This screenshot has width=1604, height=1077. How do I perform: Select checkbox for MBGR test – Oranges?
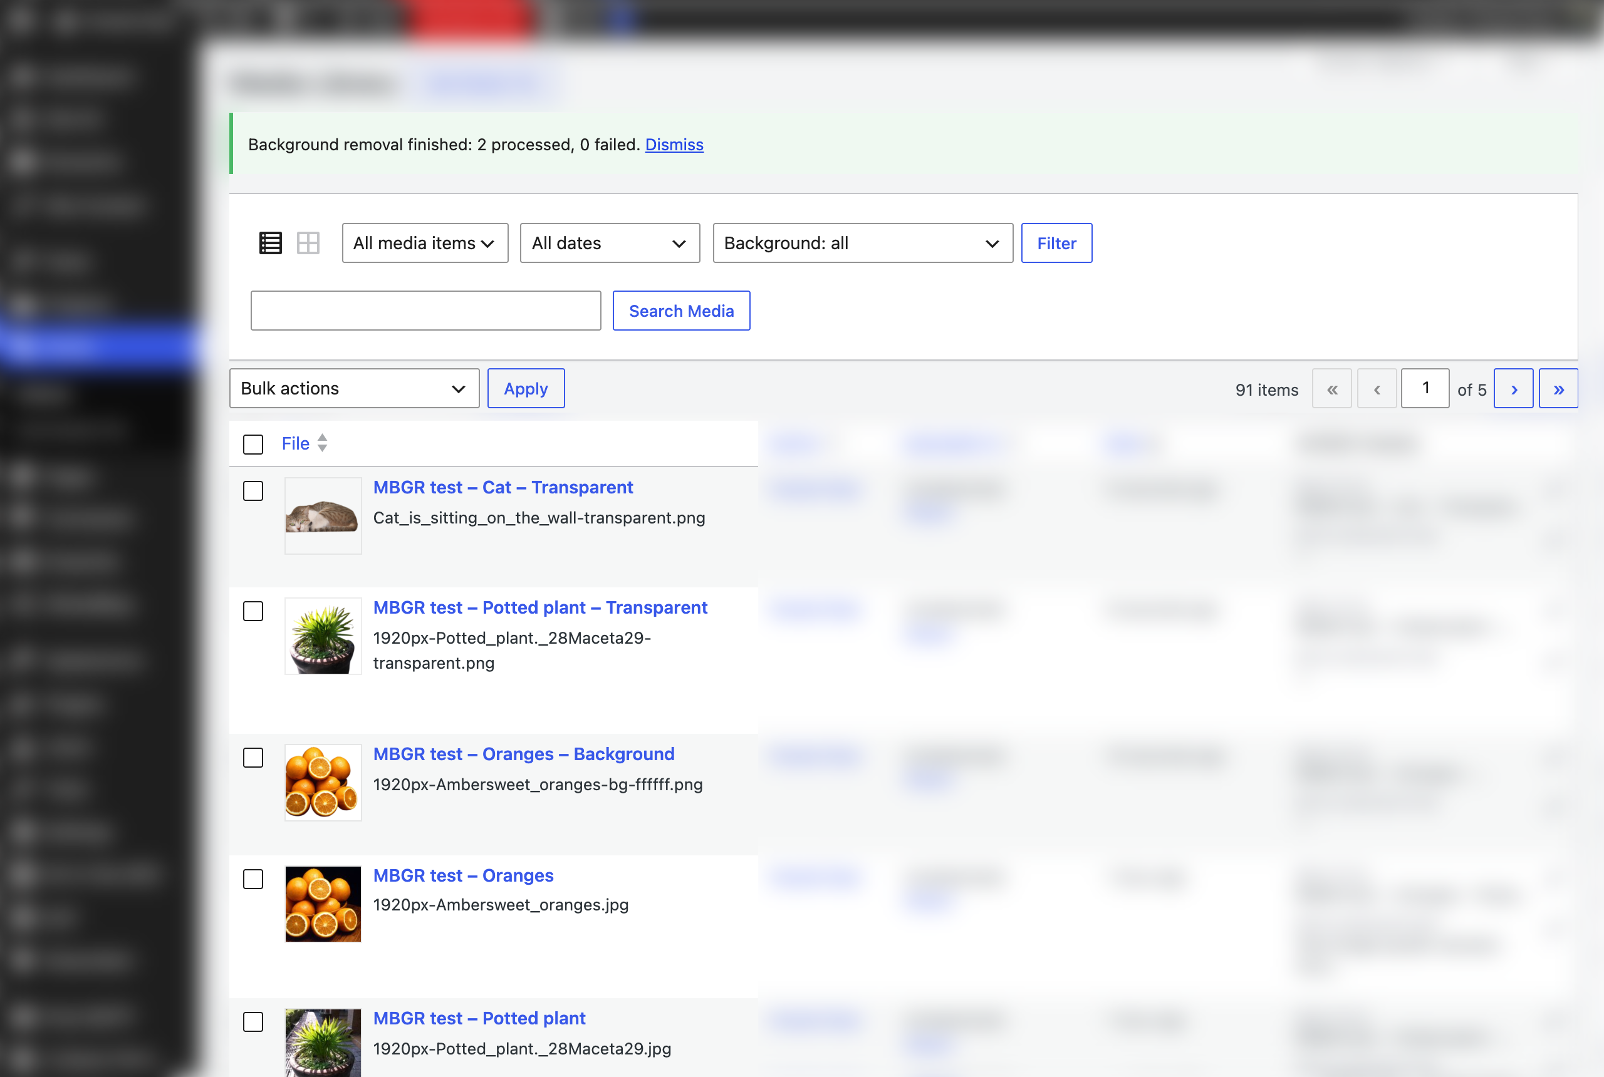pyautogui.click(x=253, y=879)
